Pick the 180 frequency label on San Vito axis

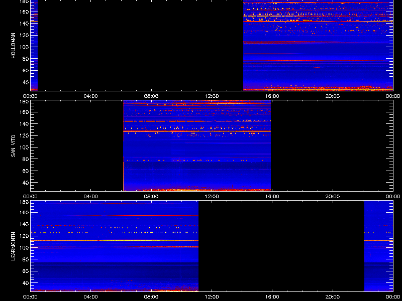(25, 101)
